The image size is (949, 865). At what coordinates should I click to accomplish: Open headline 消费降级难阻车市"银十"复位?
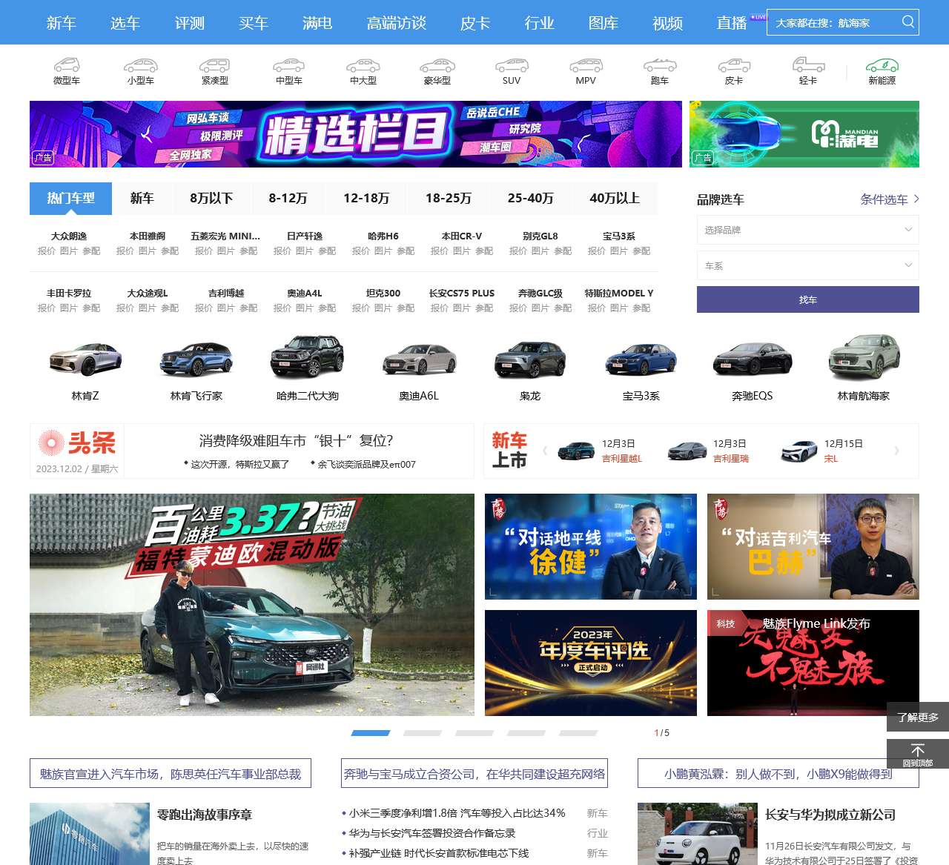pos(296,440)
